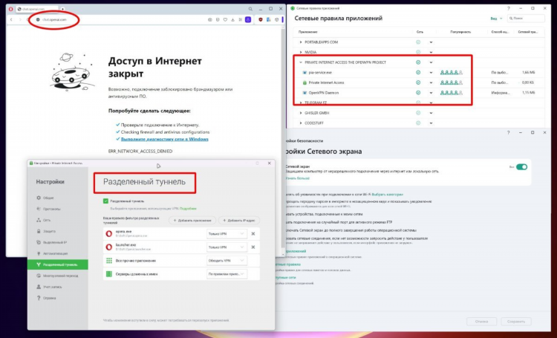
Task: Open VPN mode dropdown for opera.exe
Action: pyautogui.click(x=227, y=234)
